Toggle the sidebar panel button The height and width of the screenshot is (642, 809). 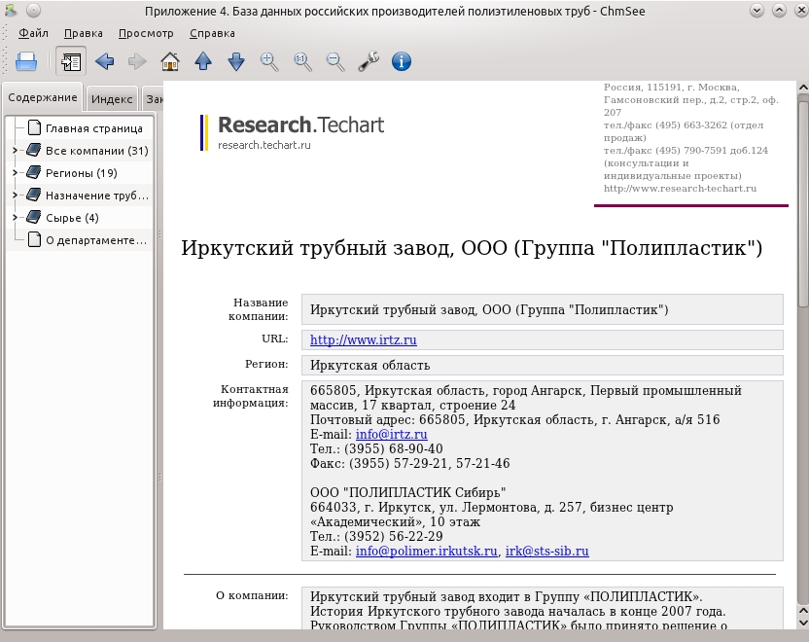click(71, 61)
